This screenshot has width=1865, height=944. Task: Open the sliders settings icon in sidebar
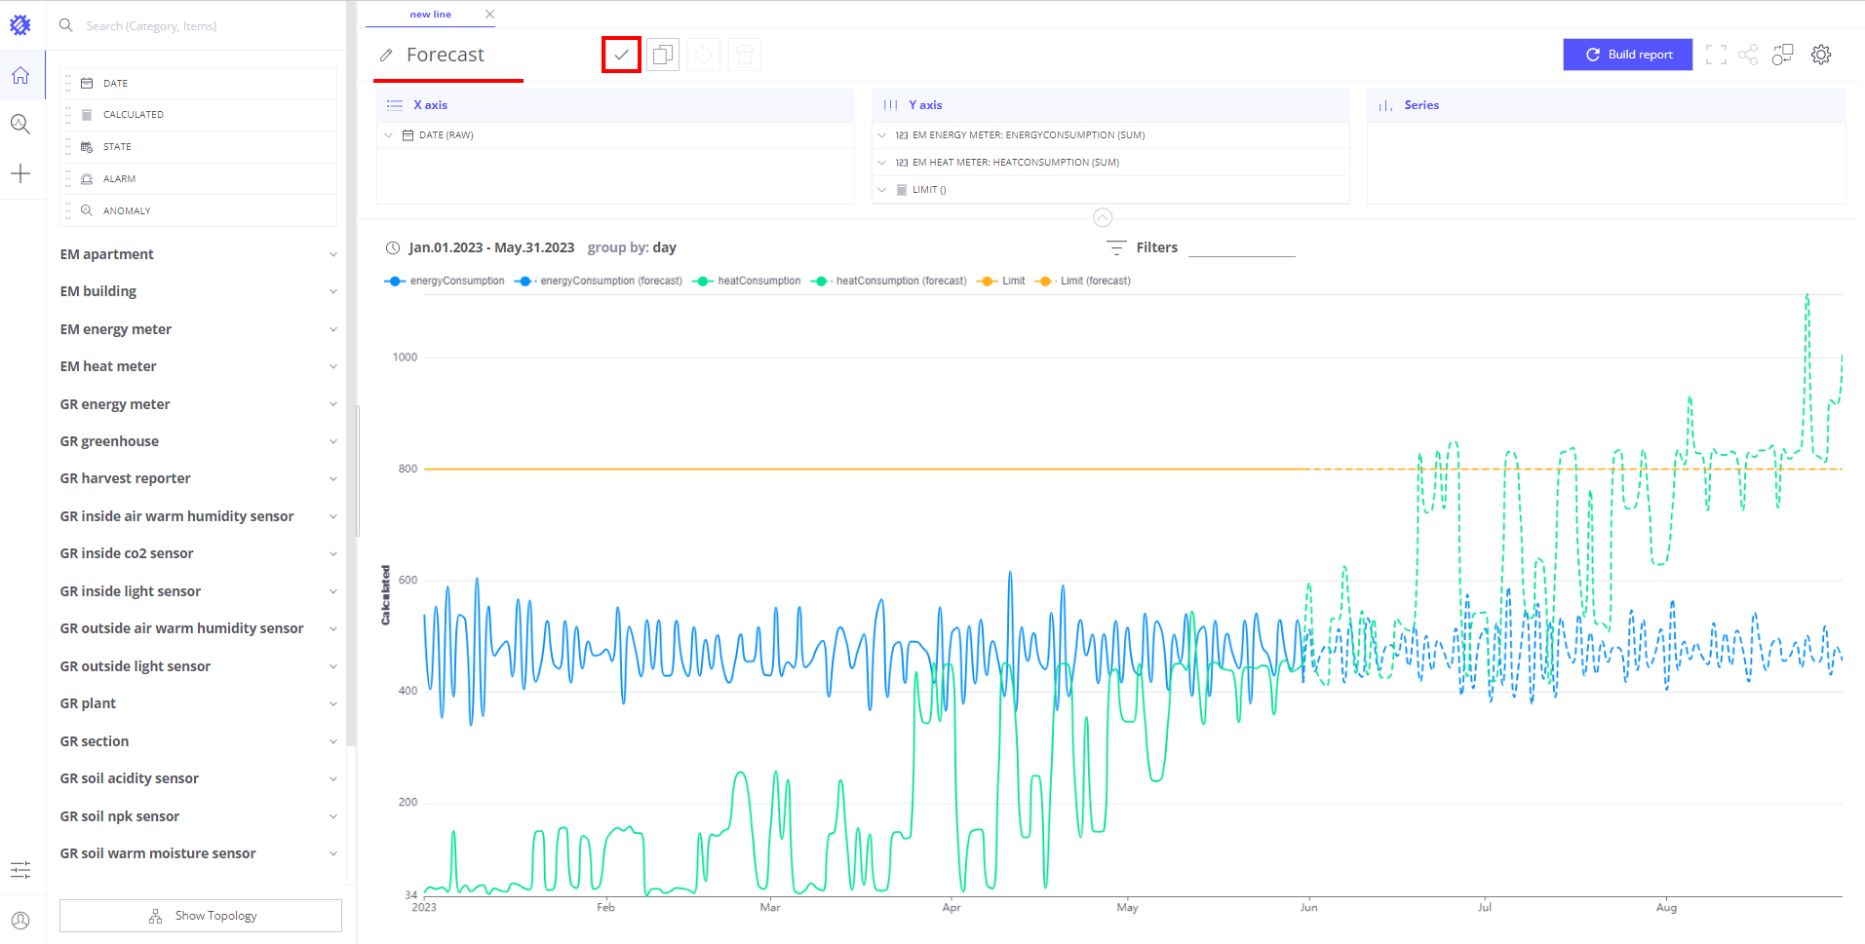[20, 869]
